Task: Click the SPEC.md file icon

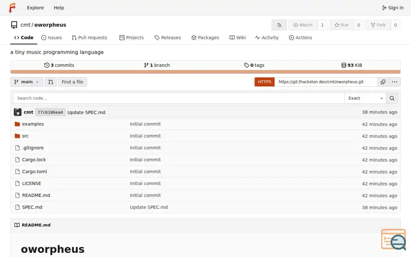Action: click(x=17, y=207)
